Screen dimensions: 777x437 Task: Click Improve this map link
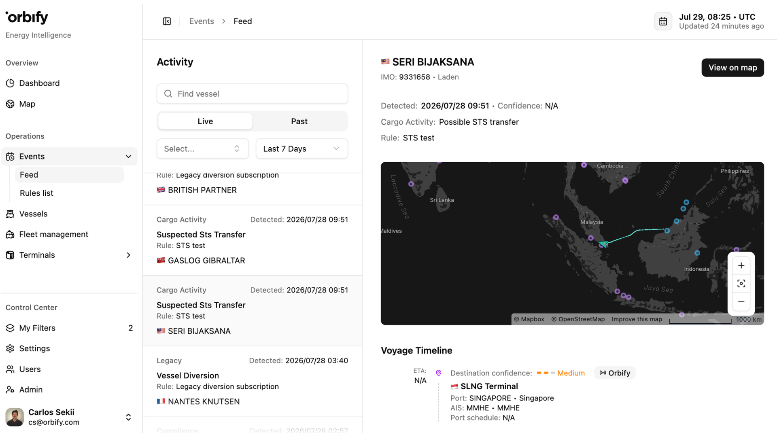click(x=637, y=319)
